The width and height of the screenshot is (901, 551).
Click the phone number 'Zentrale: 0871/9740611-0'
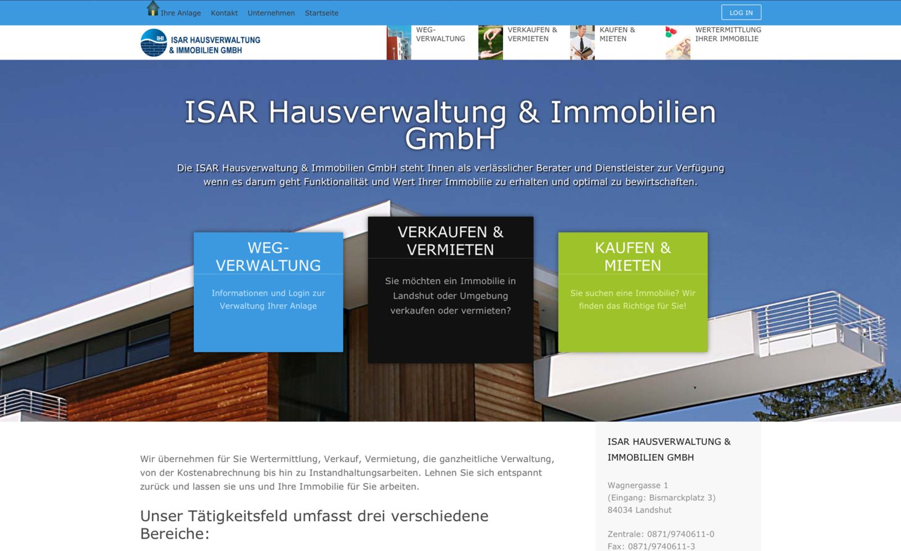point(661,534)
